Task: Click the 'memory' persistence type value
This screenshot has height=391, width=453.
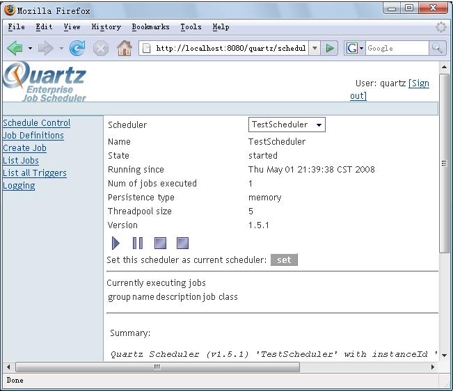Action: pyautogui.click(x=264, y=198)
